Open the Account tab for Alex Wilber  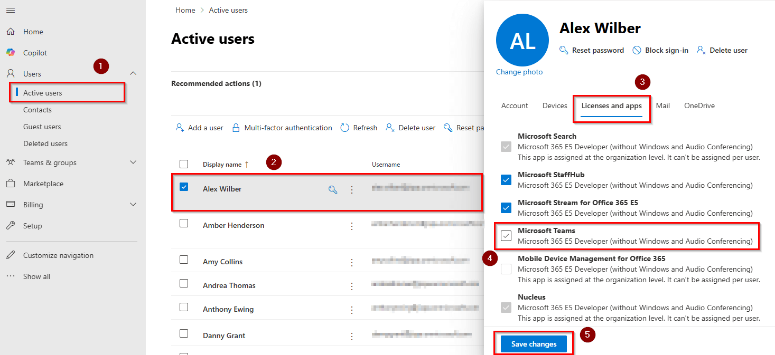pyautogui.click(x=514, y=105)
